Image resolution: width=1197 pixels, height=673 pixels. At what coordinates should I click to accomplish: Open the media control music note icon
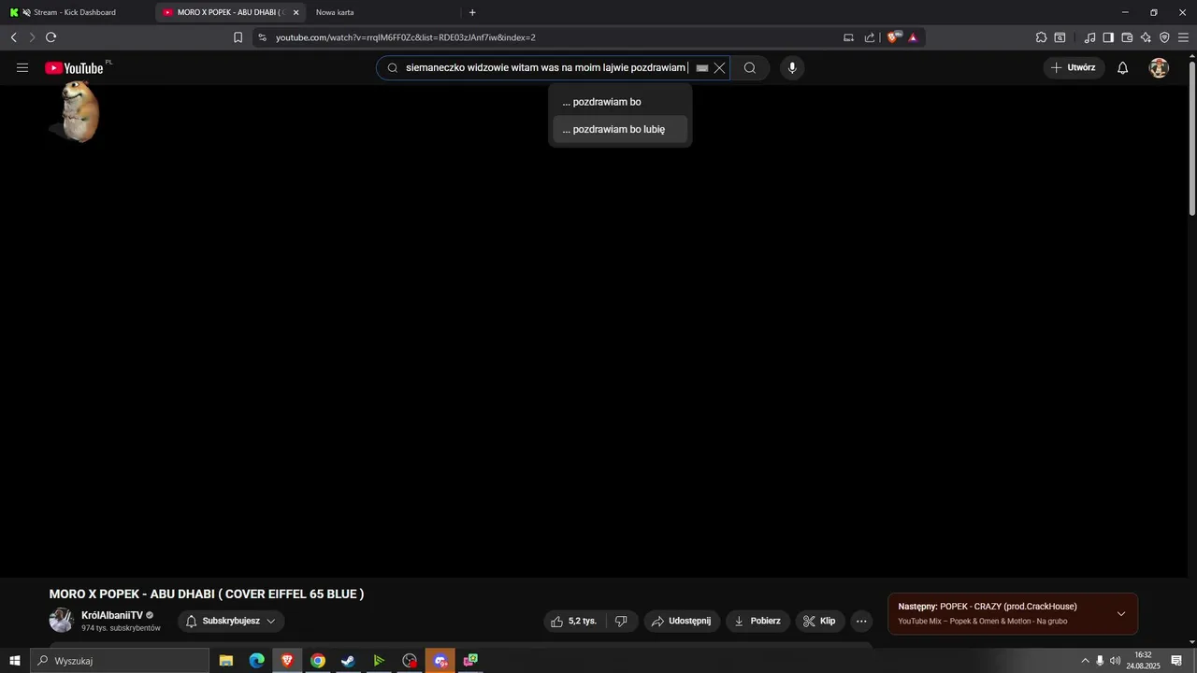point(1089,37)
